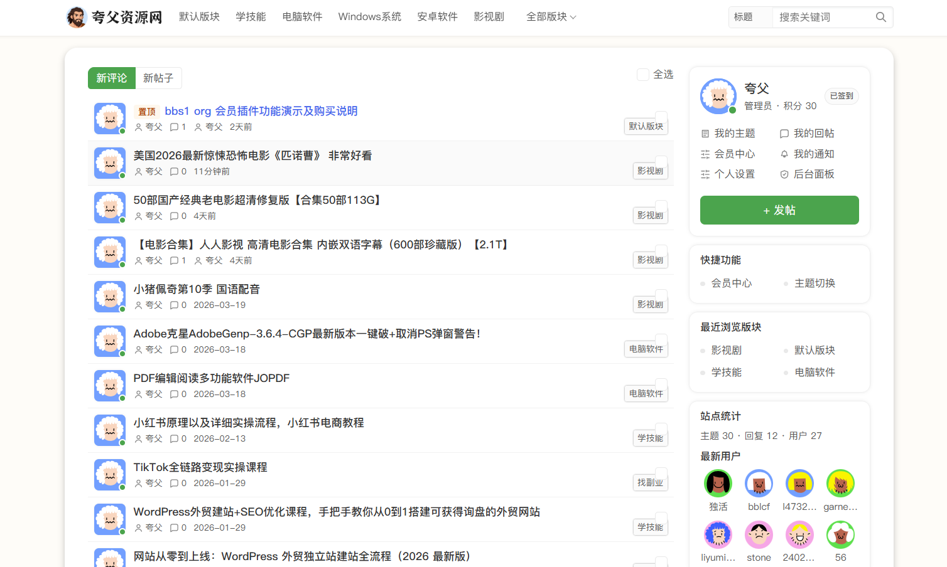The image size is (947, 567).
Task: Open 会员中心 in user panel links
Action: [x=728, y=154]
